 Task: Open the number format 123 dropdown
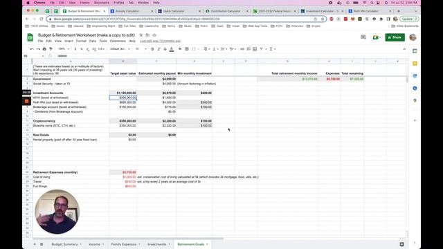[101, 49]
